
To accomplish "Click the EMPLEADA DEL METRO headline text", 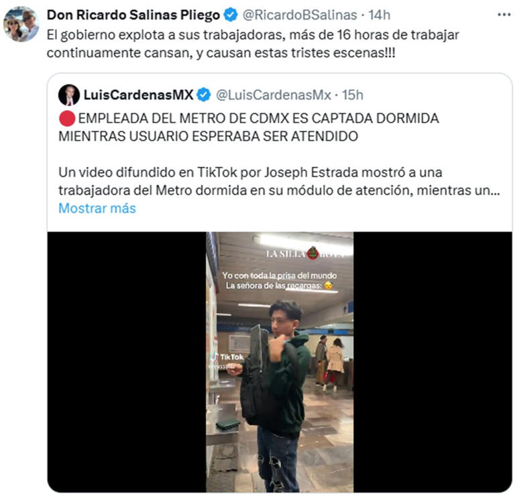I will click(249, 127).
